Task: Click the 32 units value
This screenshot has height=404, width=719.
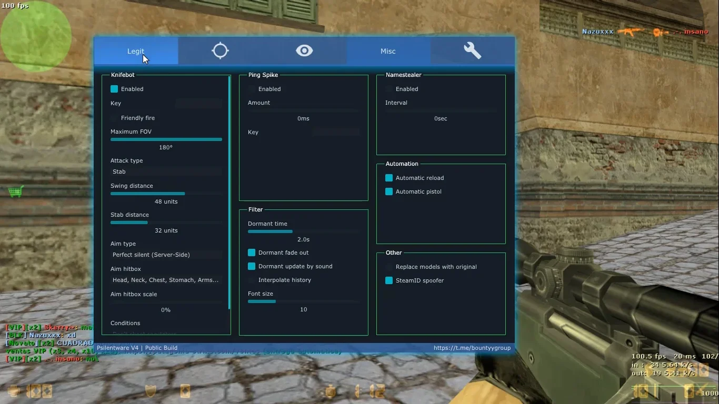Action: coord(166,230)
